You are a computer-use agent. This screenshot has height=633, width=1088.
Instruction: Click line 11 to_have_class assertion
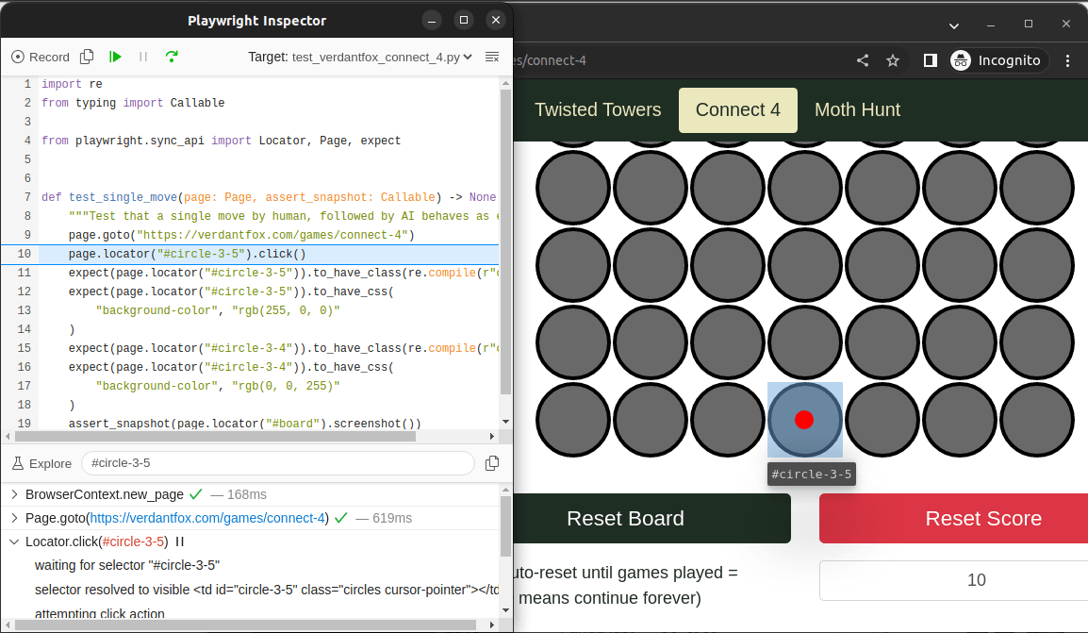click(283, 273)
